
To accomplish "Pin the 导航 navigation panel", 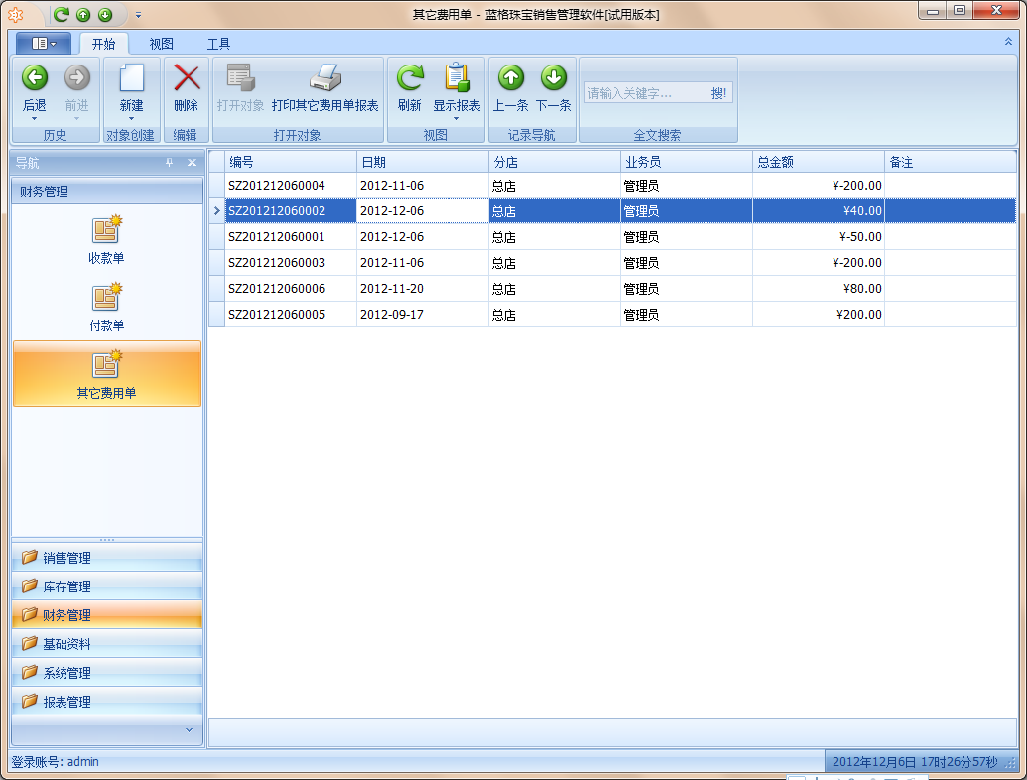I will [169, 163].
